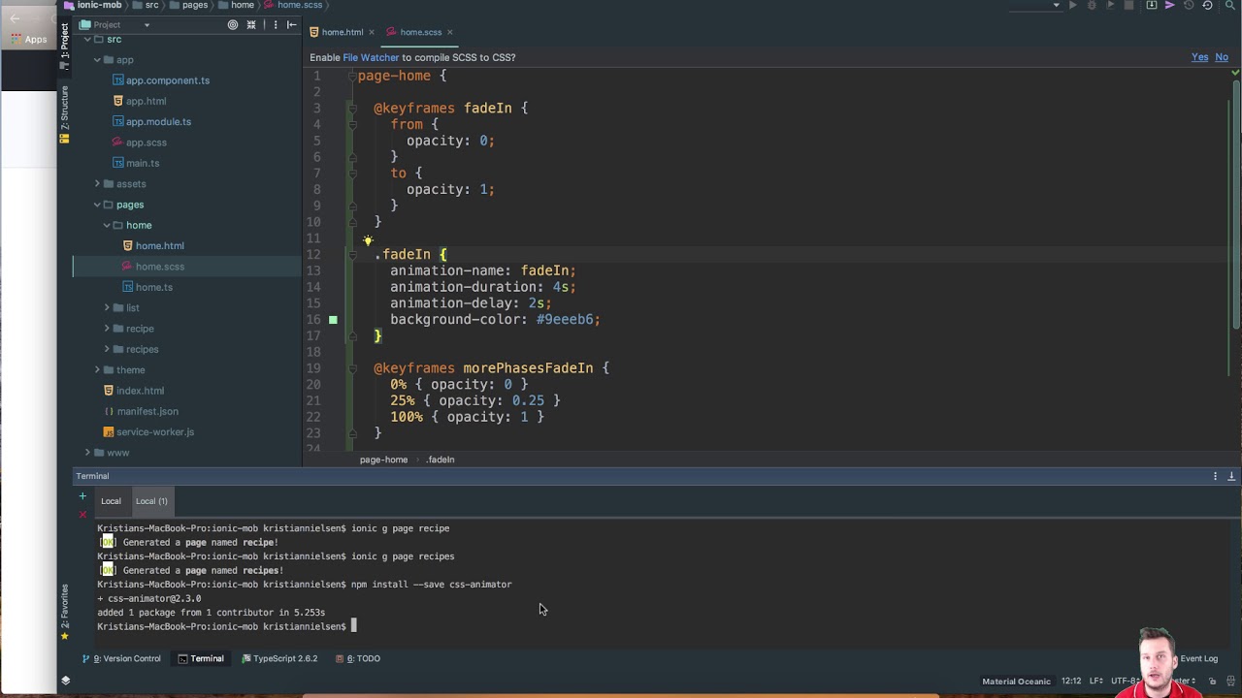The height and width of the screenshot is (698, 1242).
Task: Click the Stop square icon
Action: tap(1129, 5)
